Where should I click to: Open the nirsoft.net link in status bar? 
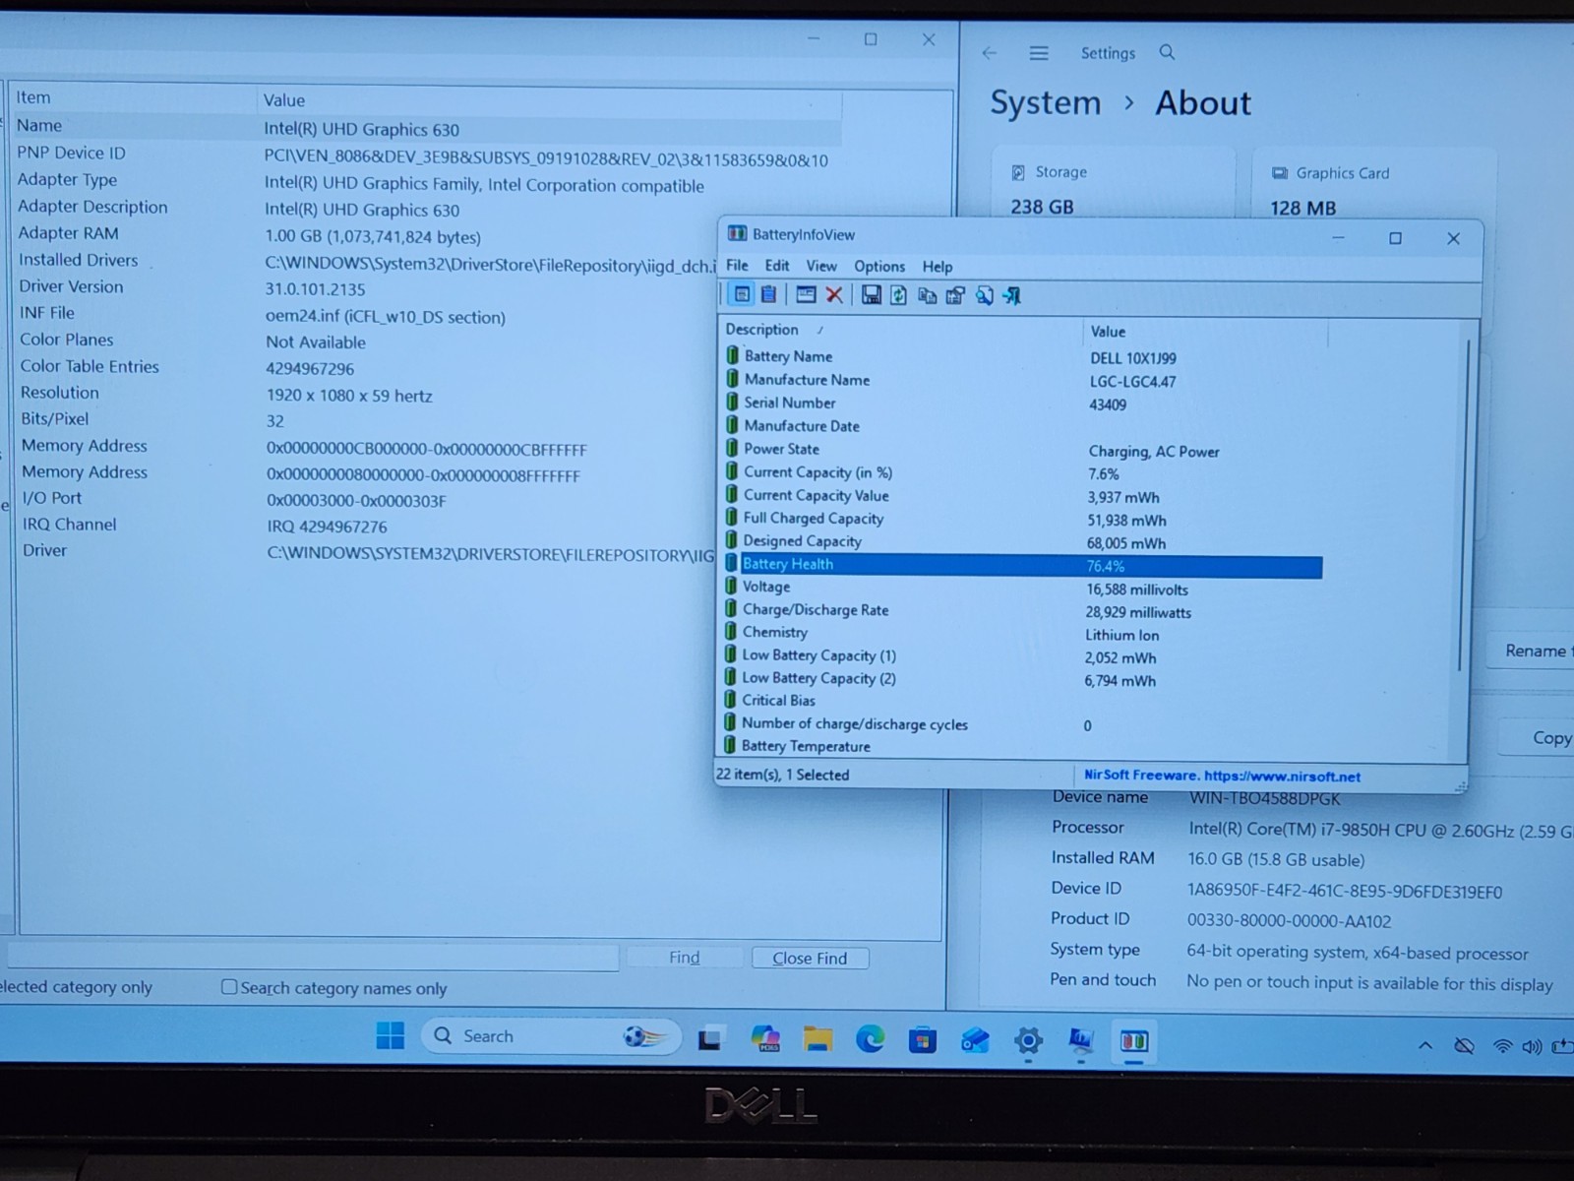tap(1282, 776)
